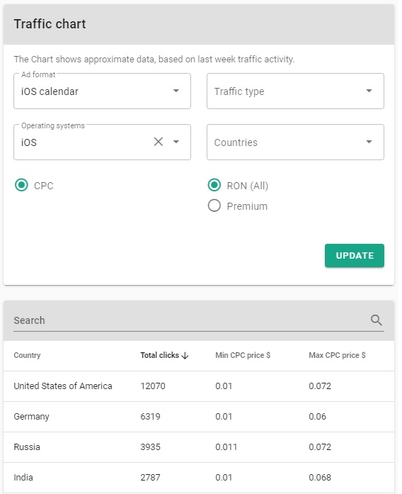Viewport: 402px width, 494px height.
Task: Expand the Traffic type dropdown
Action: pyautogui.click(x=295, y=91)
